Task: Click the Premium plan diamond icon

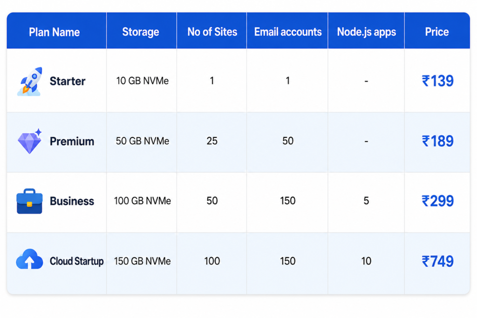Action: pos(29,141)
